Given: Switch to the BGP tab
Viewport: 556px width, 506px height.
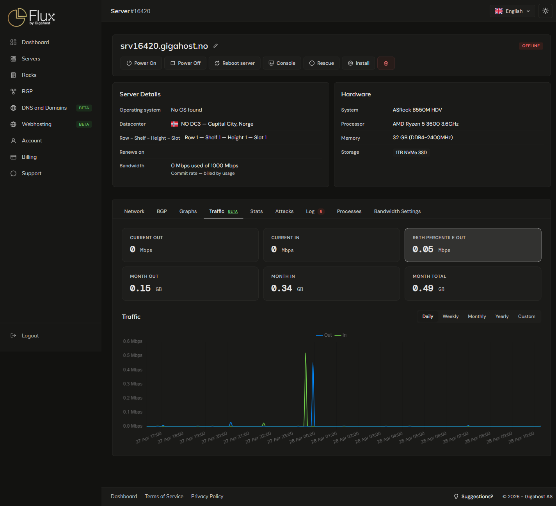Looking at the screenshot, I should (x=162, y=211).
